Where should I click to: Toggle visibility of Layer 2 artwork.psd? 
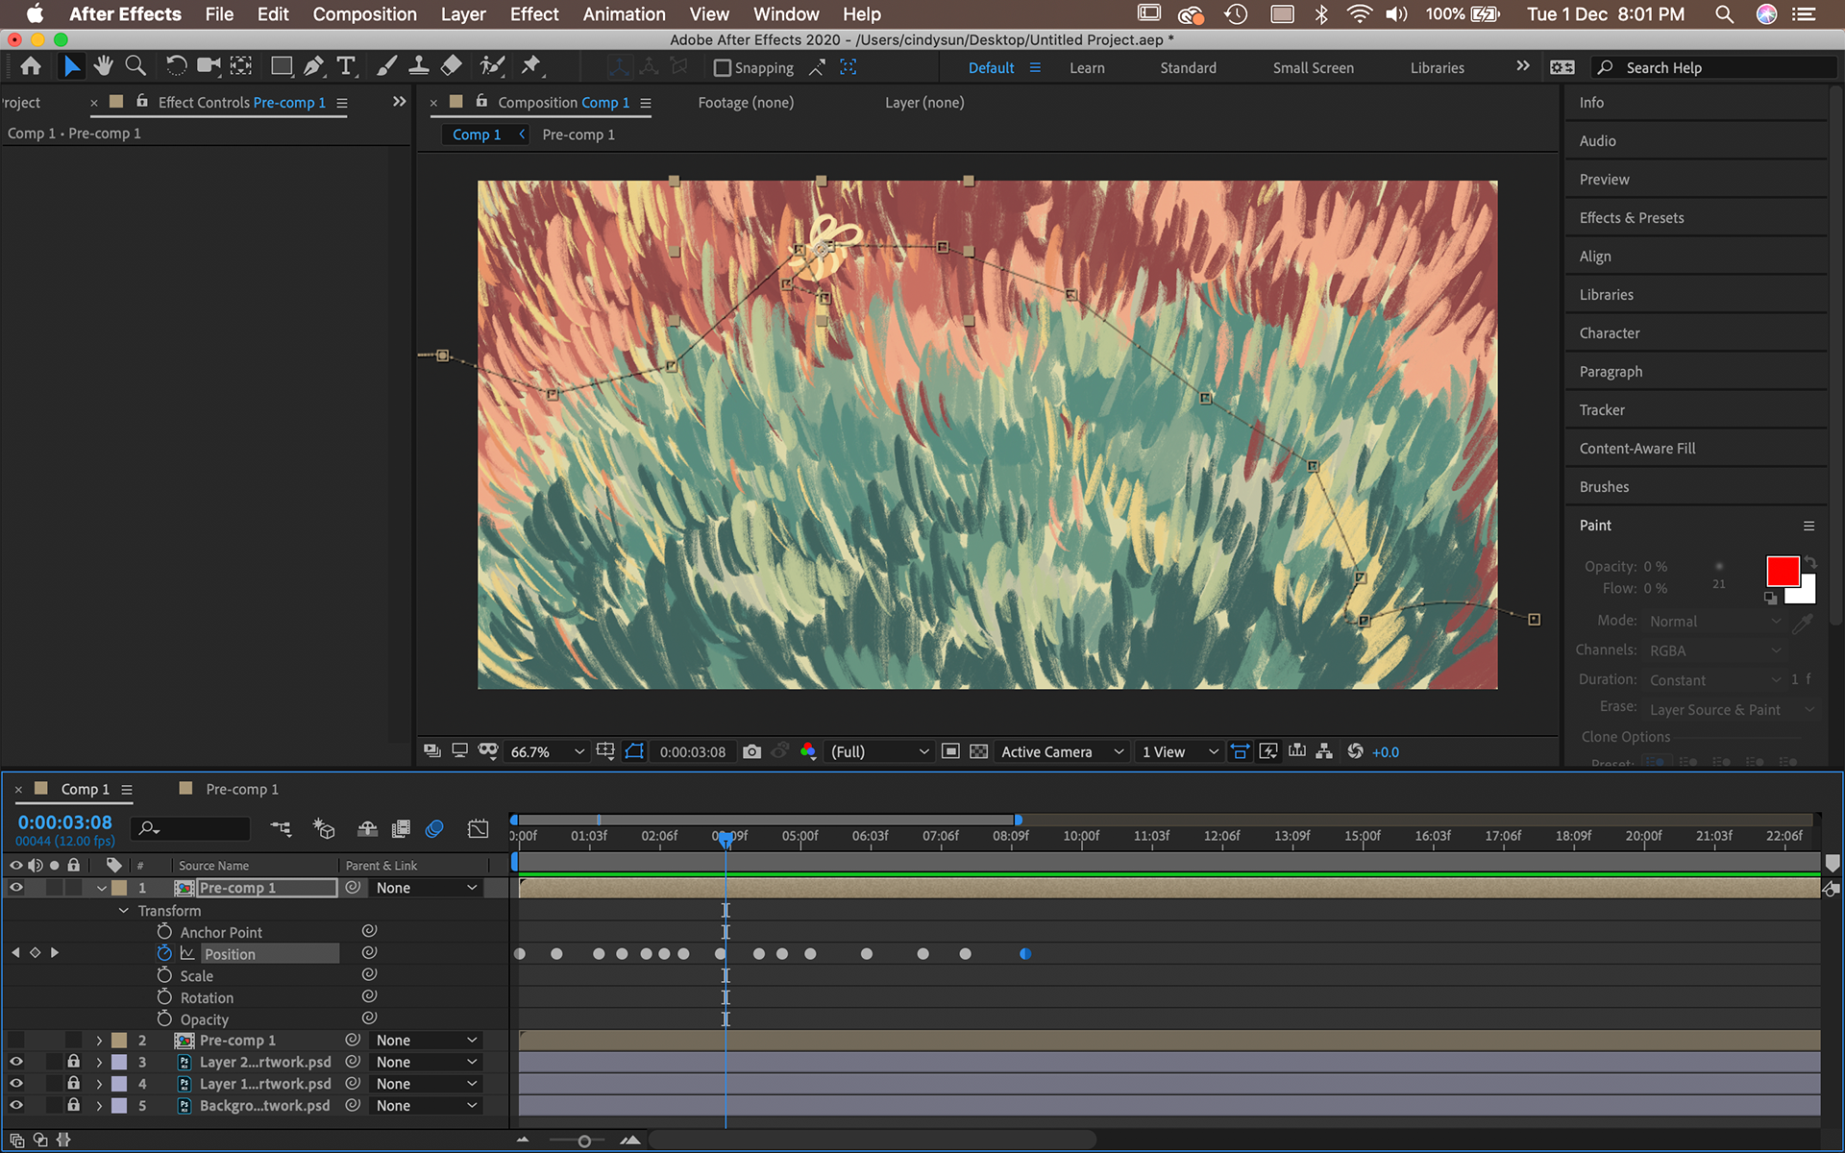(16, 1062)
